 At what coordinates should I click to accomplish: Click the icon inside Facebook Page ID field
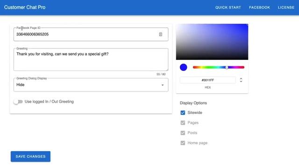161,34
